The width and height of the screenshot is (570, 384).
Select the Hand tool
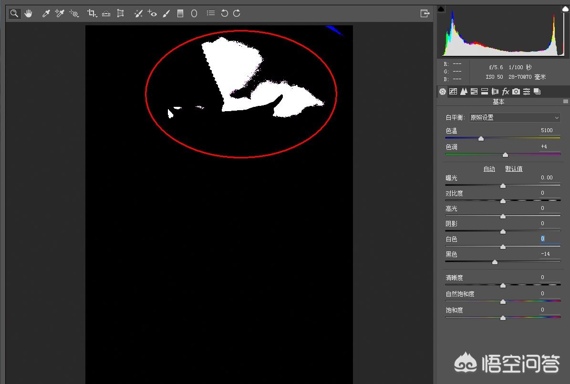point(28,13)
